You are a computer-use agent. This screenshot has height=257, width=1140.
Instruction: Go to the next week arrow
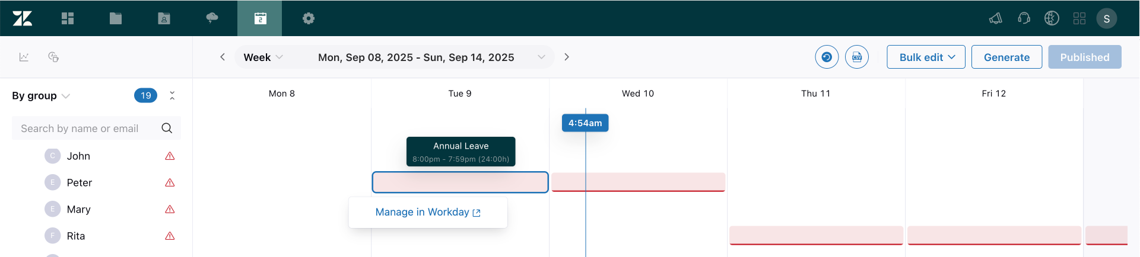click(567, 57)
